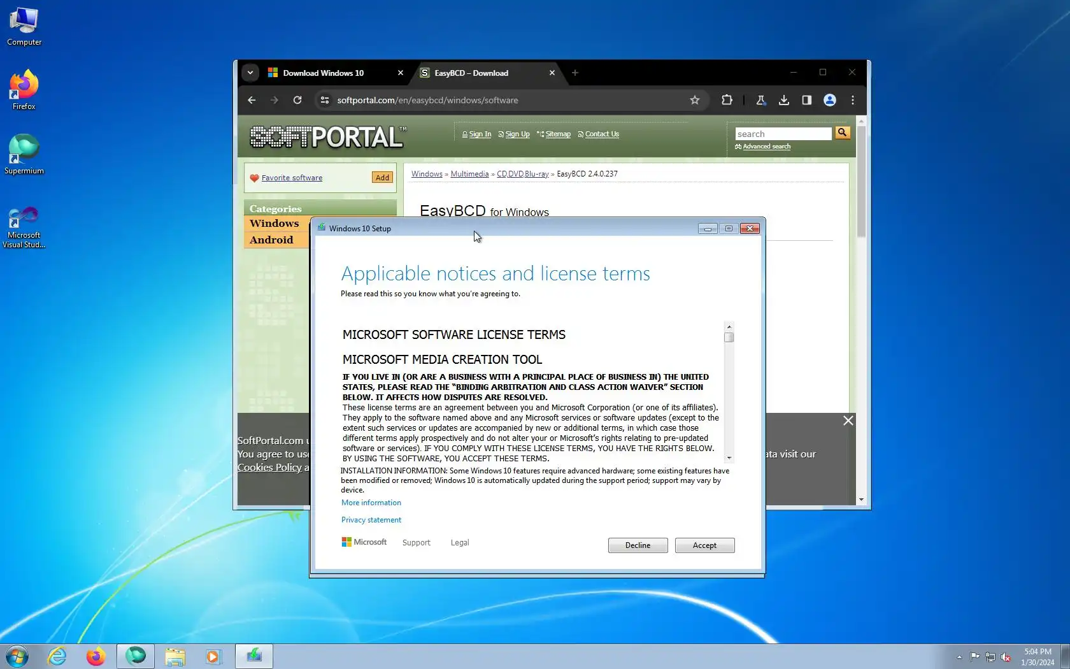Screen dimensions: 1070x669
Task: Open a new browser tab
Action: click(x=575, y=73)
